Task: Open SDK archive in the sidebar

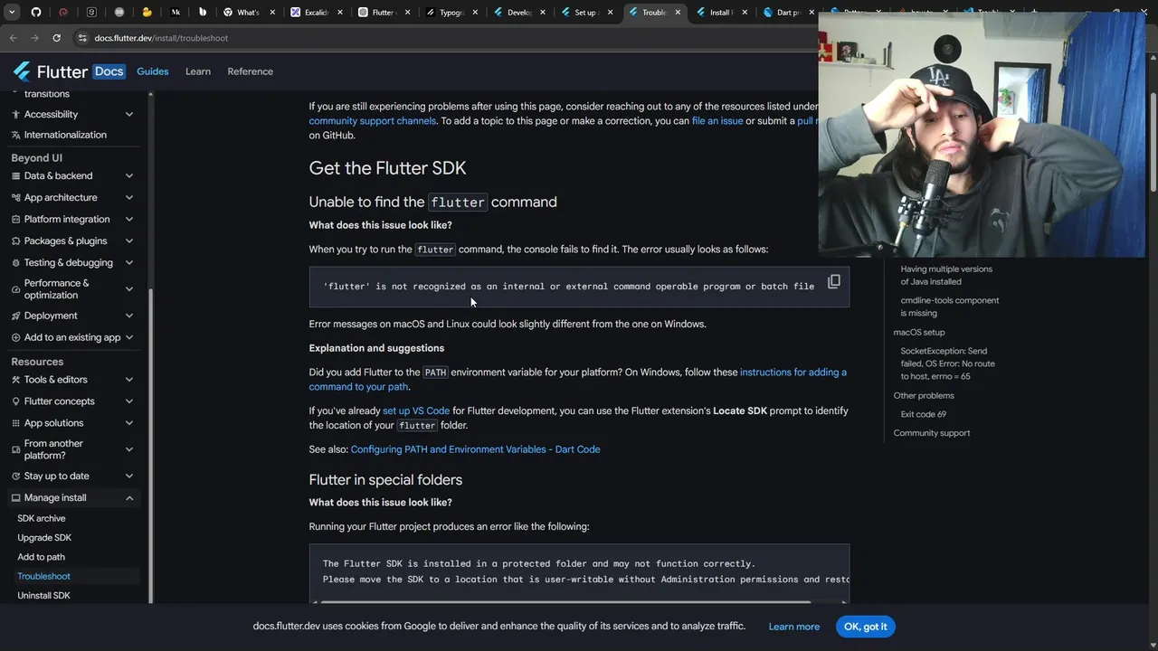Action: [x=42, y=518]
